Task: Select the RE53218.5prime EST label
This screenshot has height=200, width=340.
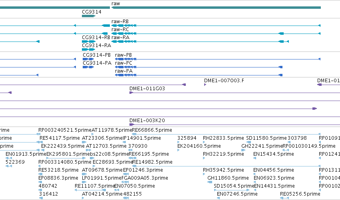Action: tap(59, 170)
